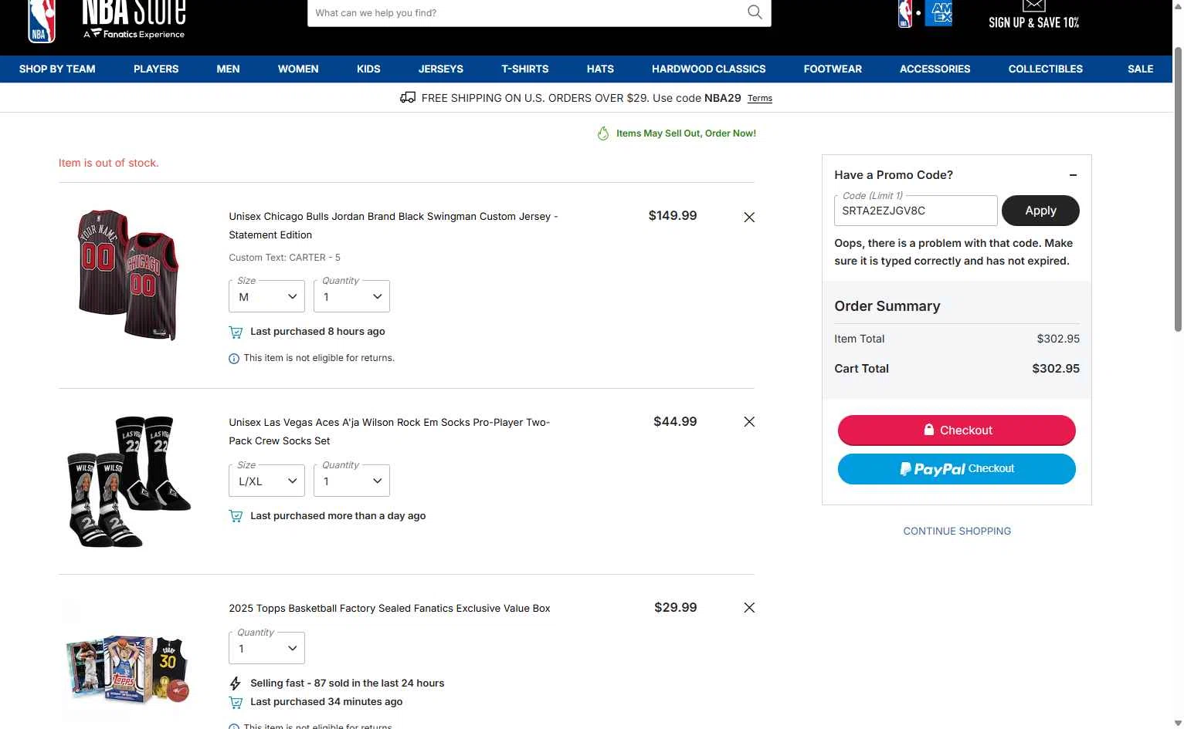This screenshot has height=729, width=1184.
Task: Open the Footwear menu
Action: tap(833, 69)
